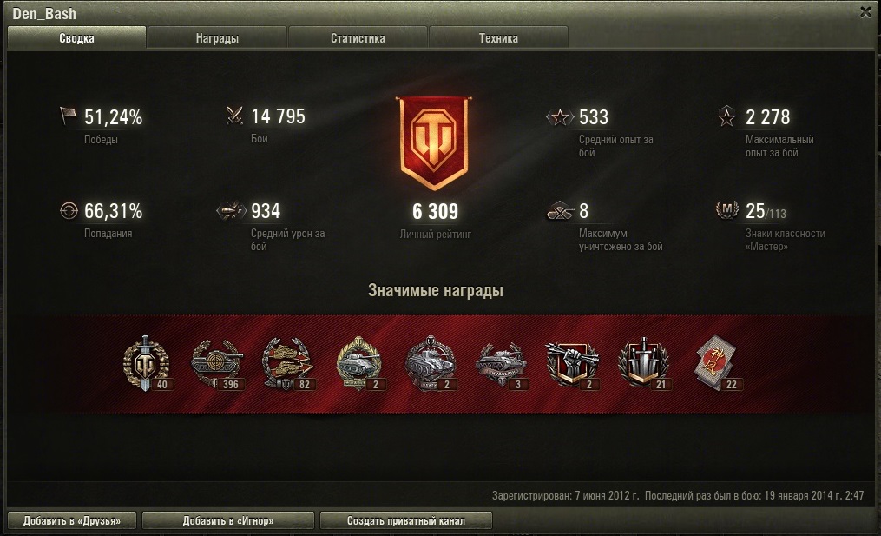Click the max destroyed tanks icon
Image resolution: width=881 pixels, height=536 pixels.
pos(560,211)
